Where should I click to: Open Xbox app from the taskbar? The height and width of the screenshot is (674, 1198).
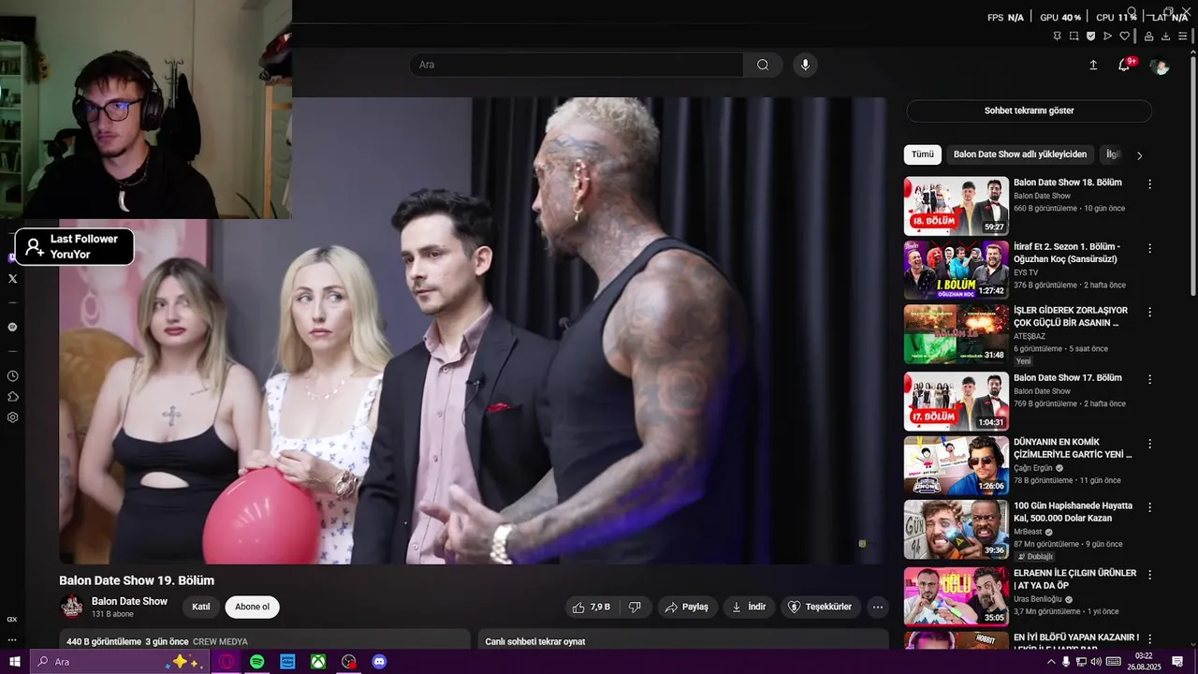318,662
